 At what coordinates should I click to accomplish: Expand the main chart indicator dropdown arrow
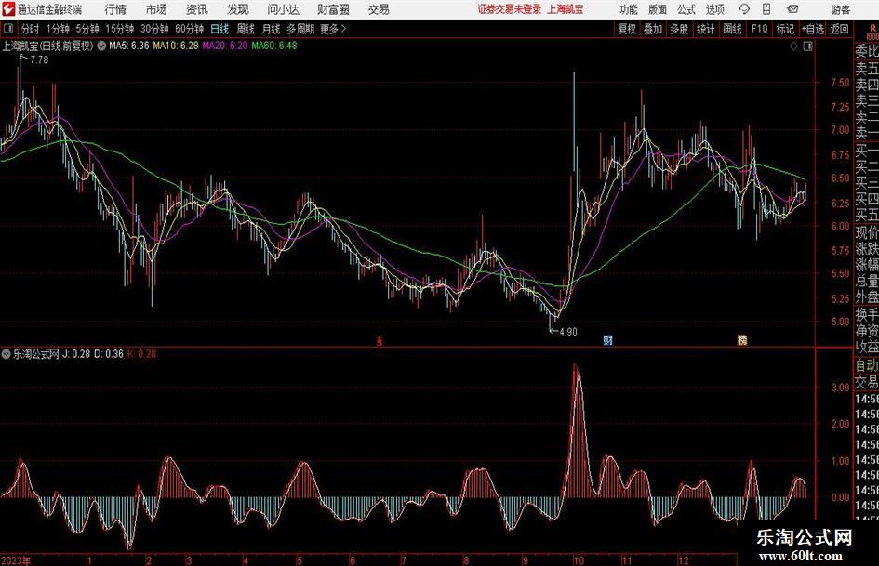point(101,46)
